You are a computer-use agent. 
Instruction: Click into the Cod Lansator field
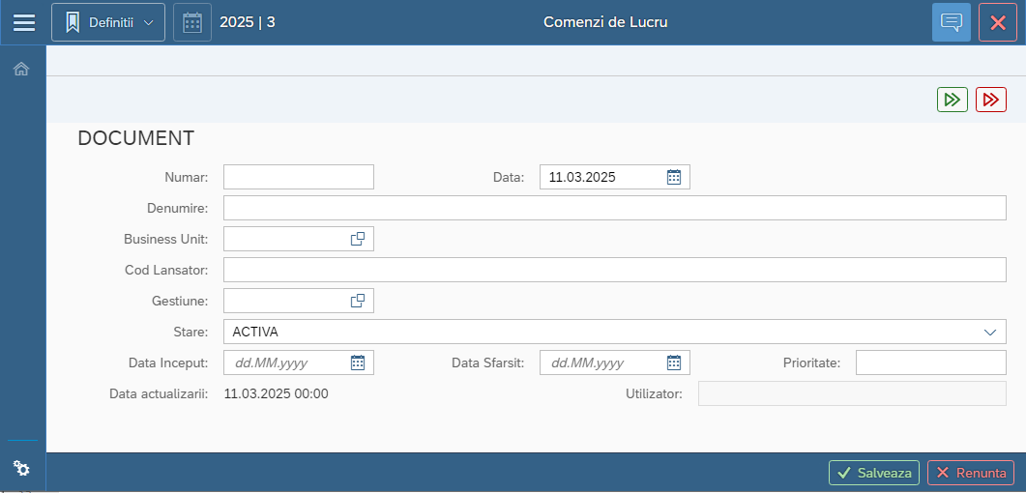(x=615, y=270)
